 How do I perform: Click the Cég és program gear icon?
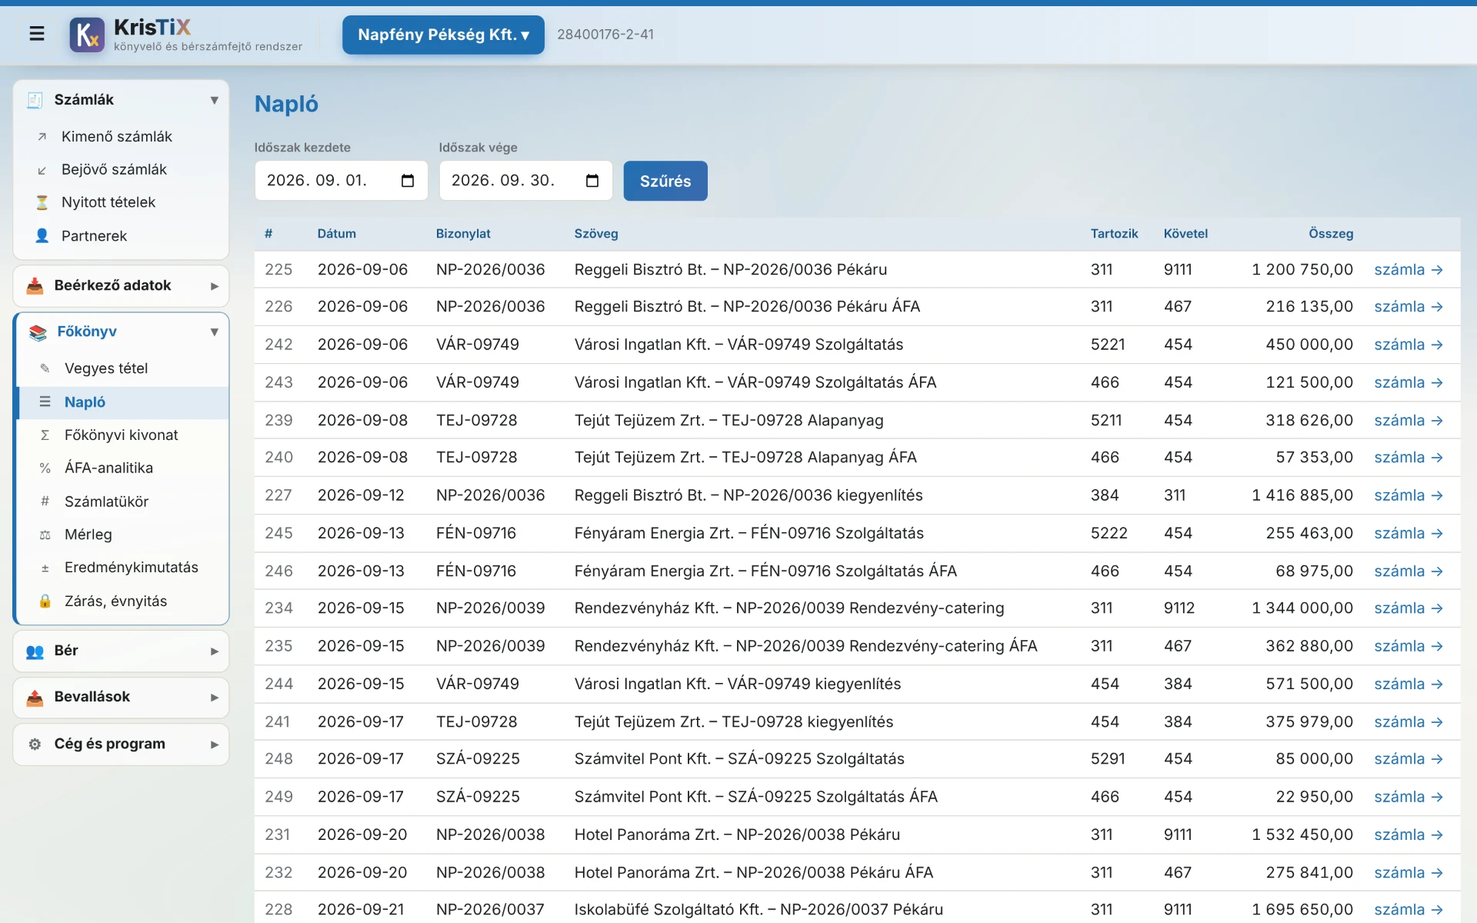point(35,745)
